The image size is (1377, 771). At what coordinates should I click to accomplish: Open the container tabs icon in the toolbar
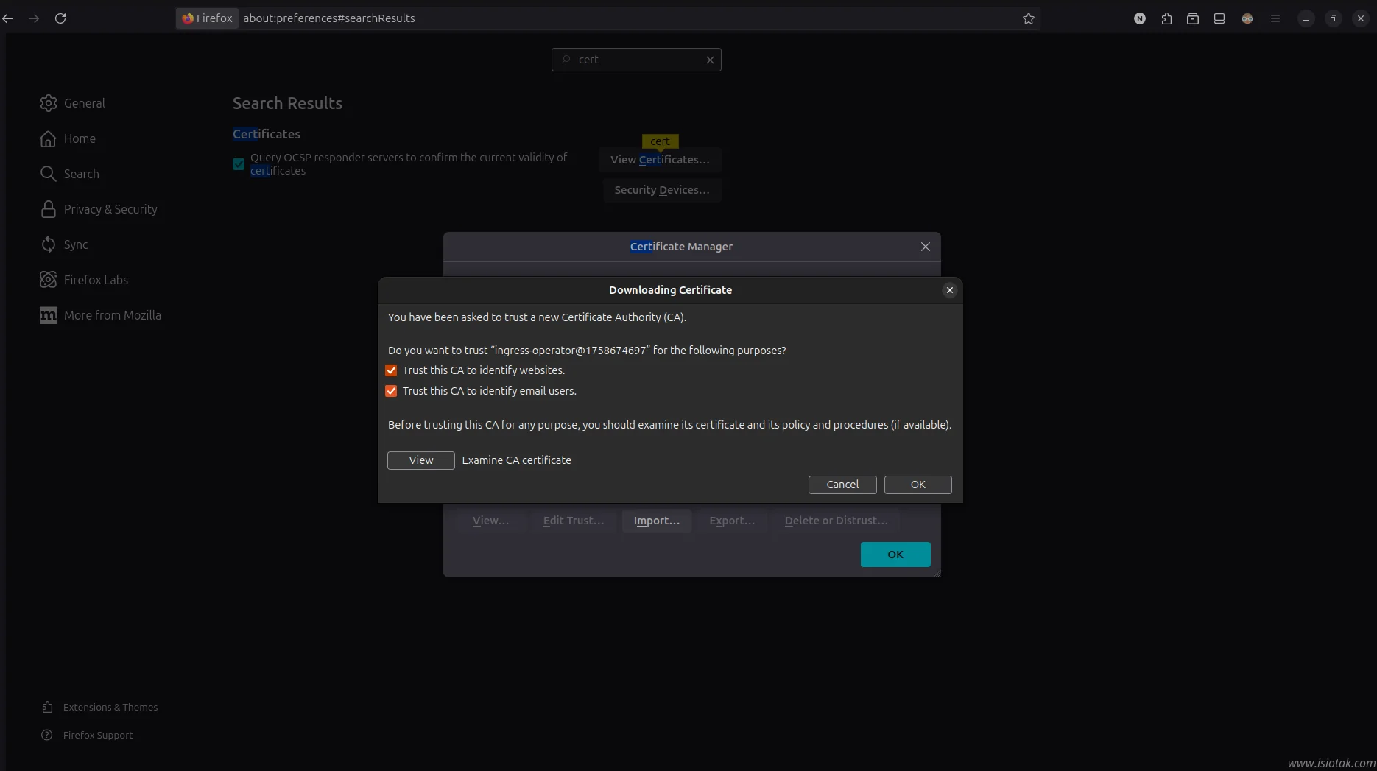coord(1193,18)
